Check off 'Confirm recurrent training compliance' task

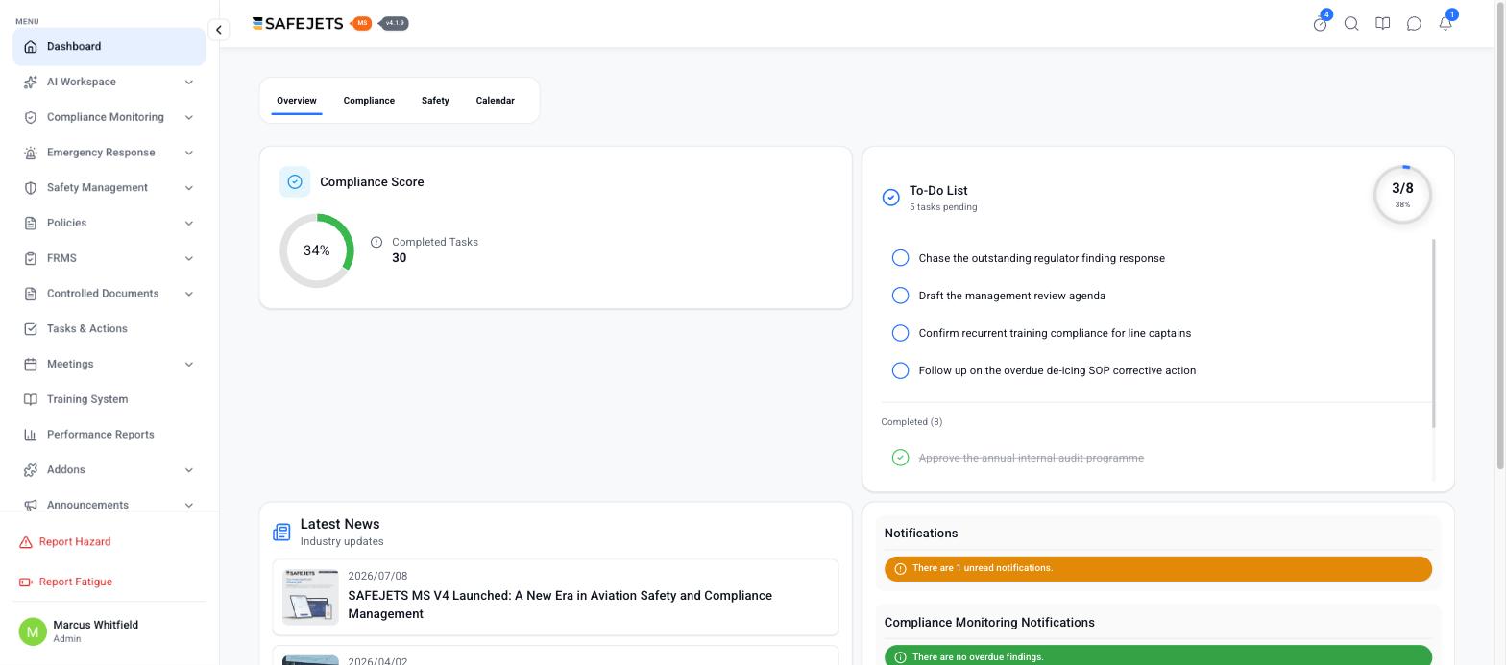click(900, 333)
